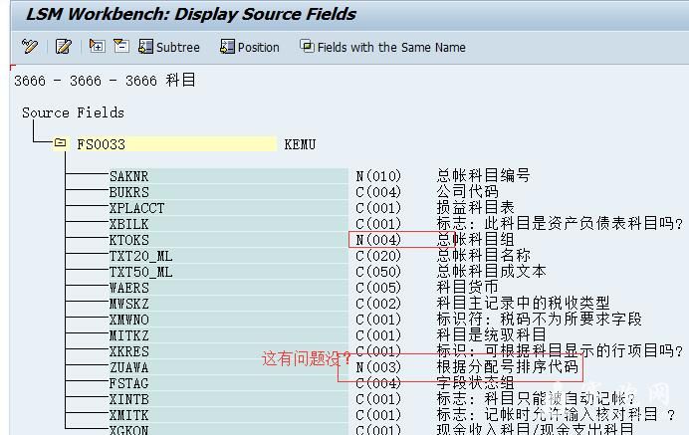
Task: Click the Position button
Action: point(250,47)
